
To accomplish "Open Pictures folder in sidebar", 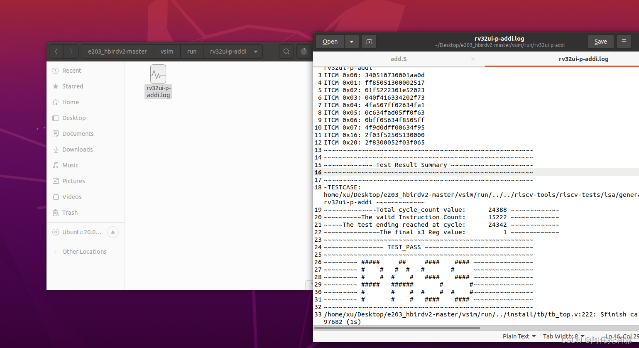I will click(x=86, y=181).
